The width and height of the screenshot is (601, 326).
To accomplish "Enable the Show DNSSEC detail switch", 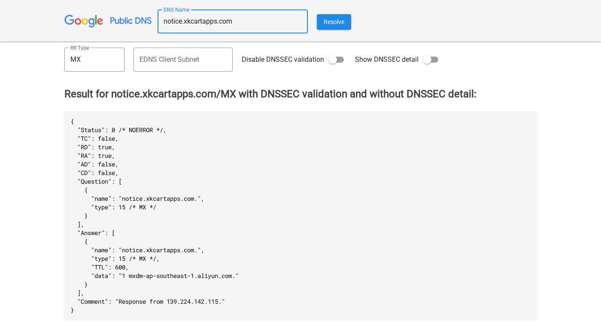I will pyautogui.click(x=431, y=60).
